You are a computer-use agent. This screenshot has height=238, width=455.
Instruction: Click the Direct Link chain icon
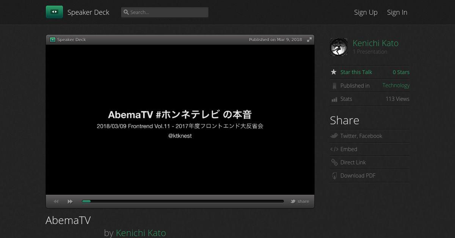tap(334, 162)
